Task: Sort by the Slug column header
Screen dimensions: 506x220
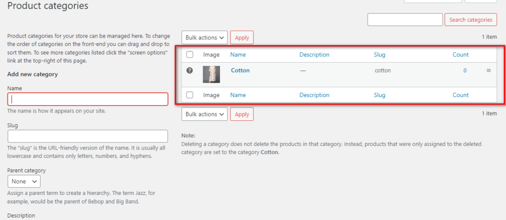Action: tap(379, 55)
